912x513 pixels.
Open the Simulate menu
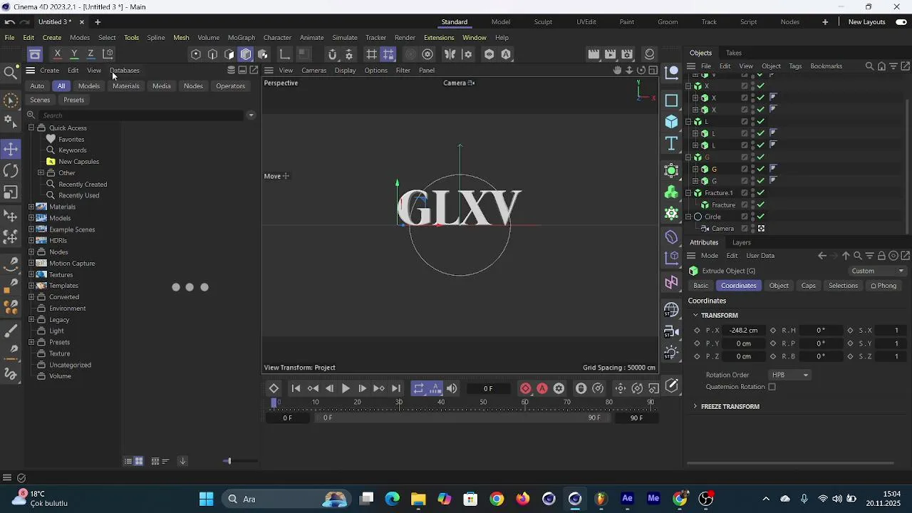[345, 38]
